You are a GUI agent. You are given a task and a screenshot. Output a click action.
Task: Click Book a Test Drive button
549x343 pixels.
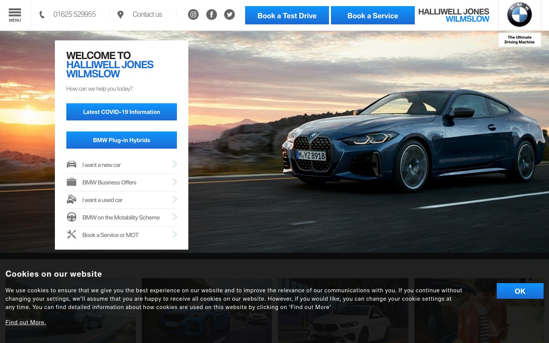287,15
